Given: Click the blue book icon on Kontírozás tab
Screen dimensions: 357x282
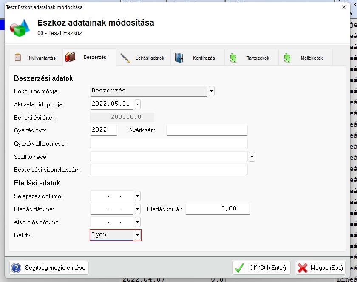Looking at the screenshot, I should (x=179, y=58).
